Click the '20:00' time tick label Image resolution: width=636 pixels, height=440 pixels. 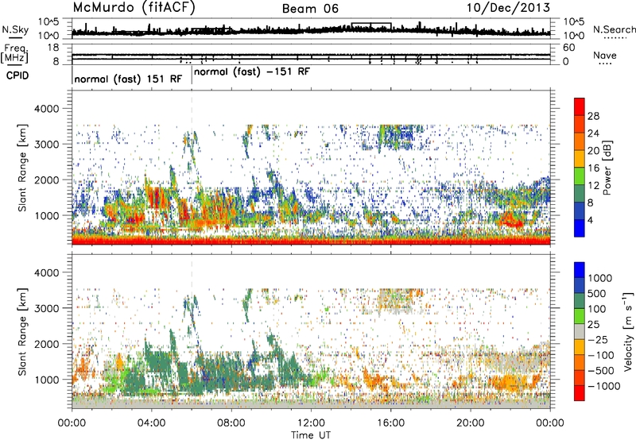pyautogui.click(x=471, y=423)
